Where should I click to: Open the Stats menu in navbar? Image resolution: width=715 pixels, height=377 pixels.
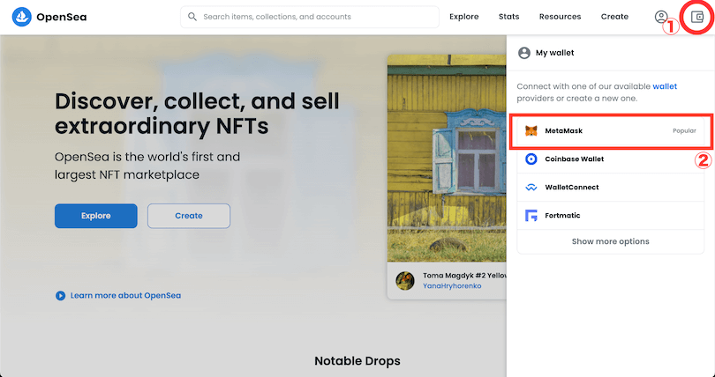pyautogui.click(x=508, y=17)
